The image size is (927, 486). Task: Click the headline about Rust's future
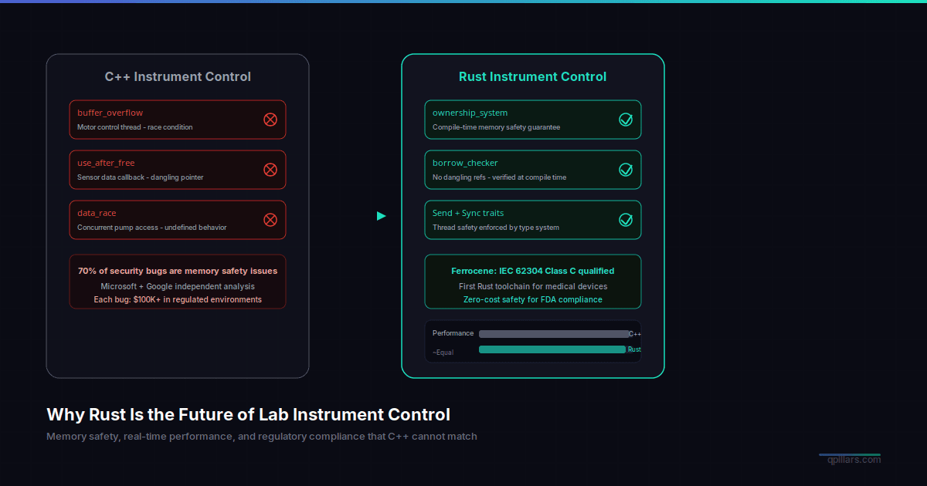(x=249, y=414)
